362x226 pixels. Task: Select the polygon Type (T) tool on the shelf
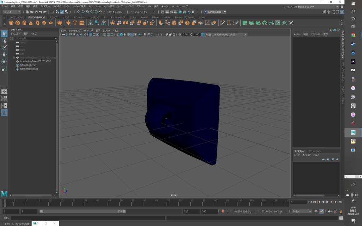tap(75, 23)
